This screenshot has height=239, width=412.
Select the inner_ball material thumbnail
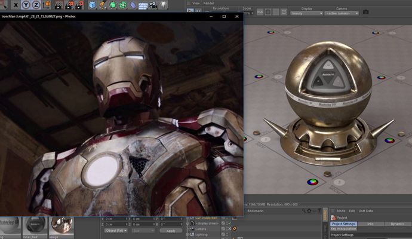point(35,226)
